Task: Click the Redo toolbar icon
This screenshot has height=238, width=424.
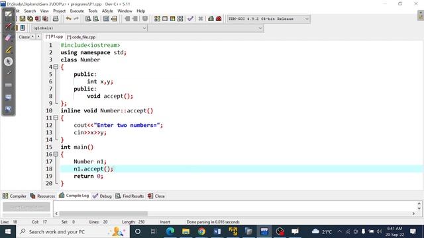Action: point(76,19)
